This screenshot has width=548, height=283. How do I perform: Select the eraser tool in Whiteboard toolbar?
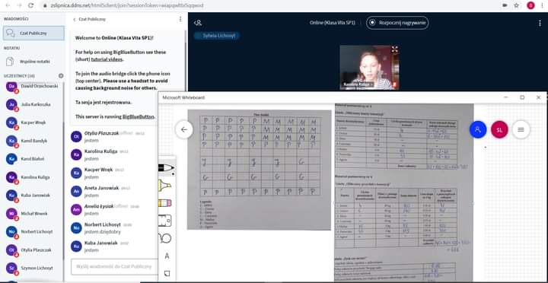click(165, 202)
